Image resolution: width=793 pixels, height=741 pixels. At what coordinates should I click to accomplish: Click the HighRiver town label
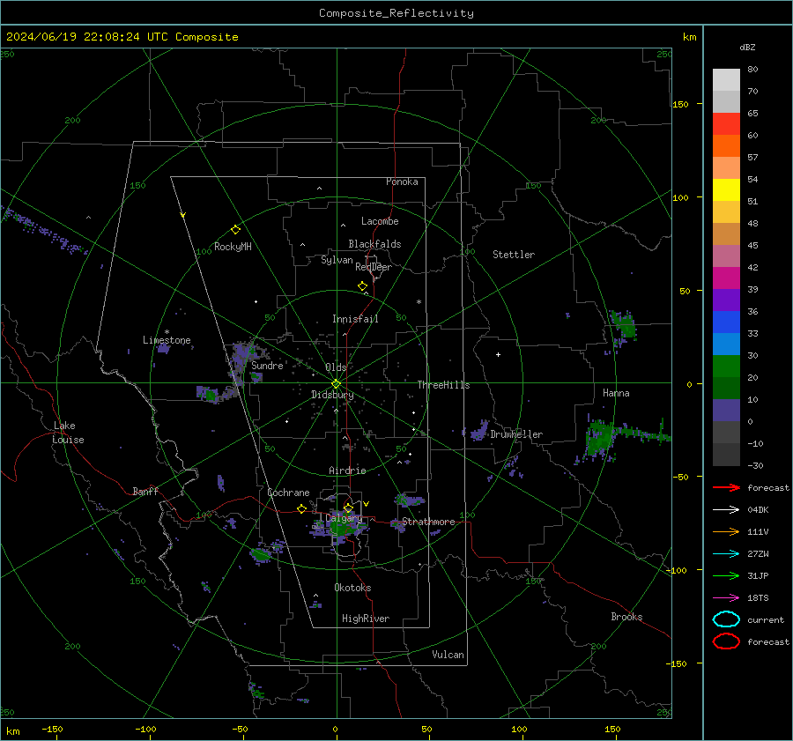click(366, 619)
